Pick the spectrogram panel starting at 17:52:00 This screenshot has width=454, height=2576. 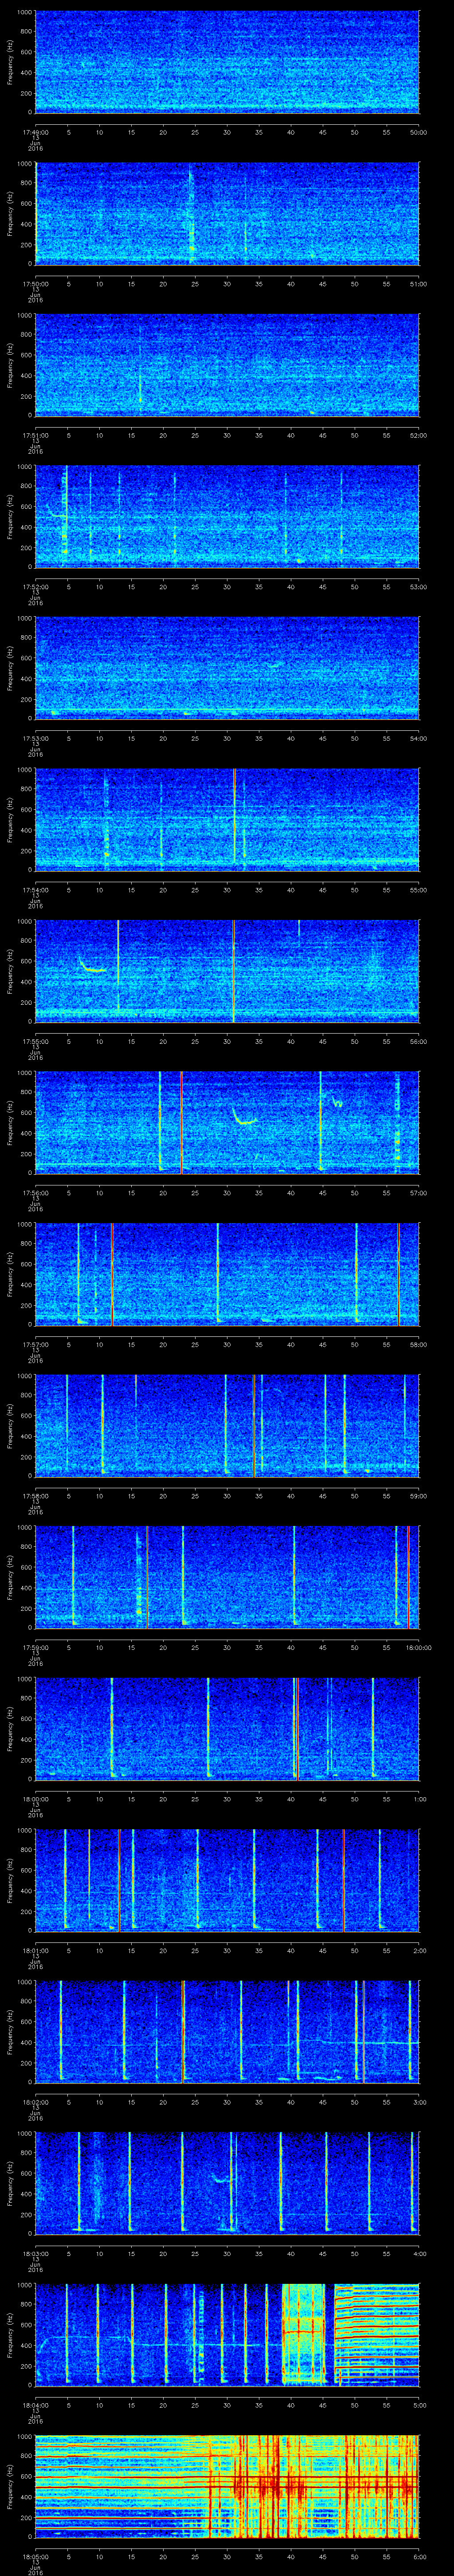pyautogui.click(x=227, y=517)
